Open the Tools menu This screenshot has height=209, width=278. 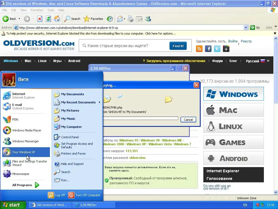pyautogui.click(x=51, y=10)
